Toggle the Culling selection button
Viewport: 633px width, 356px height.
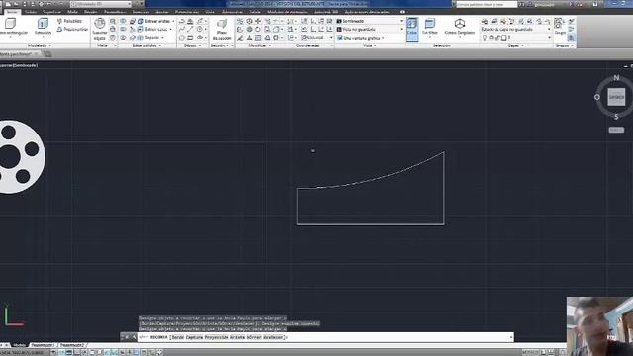tap(411, 29)
